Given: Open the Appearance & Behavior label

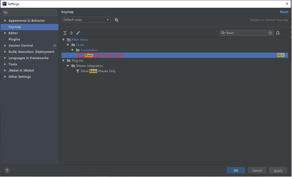Looking at the screenshot, I should click(x=27, y=20).
